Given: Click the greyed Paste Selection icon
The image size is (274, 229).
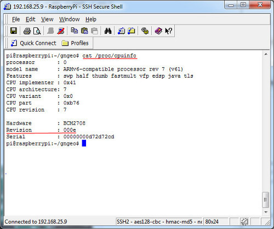Looking at the screenshot, I should coord(94,31).
